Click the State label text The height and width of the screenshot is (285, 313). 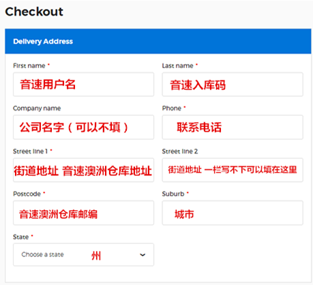tap(20, 237)
